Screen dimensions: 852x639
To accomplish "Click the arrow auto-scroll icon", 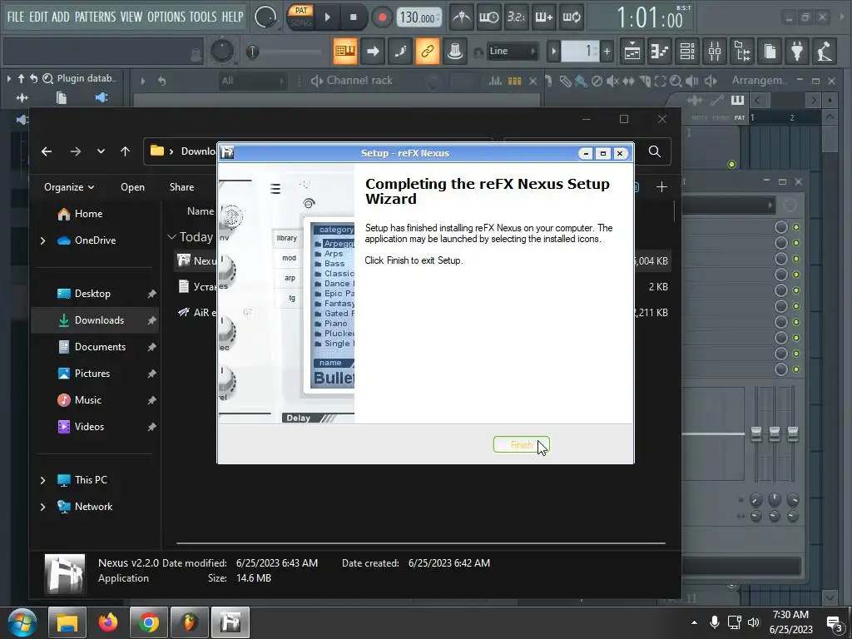I will [x=373, y=51].
